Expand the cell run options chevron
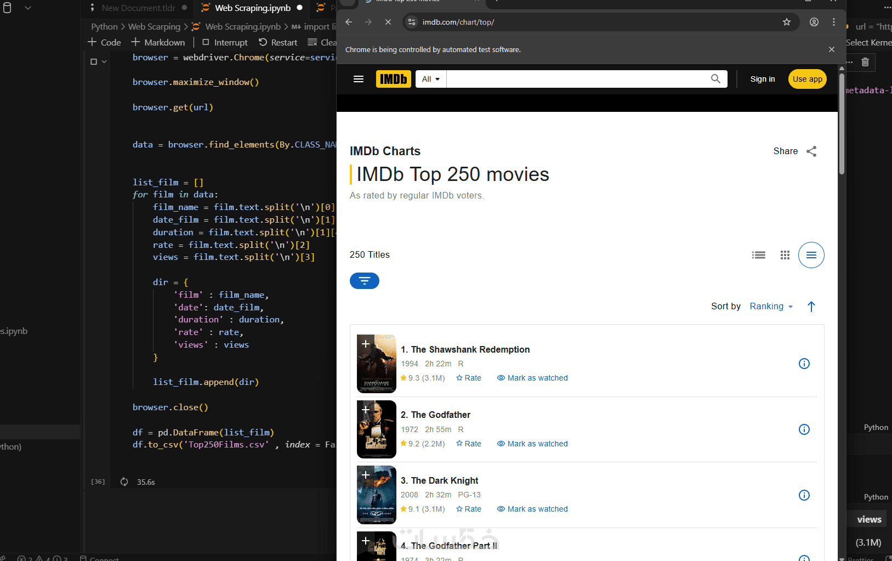Viewport: 892px width, 561px height. tap(104, 62)
